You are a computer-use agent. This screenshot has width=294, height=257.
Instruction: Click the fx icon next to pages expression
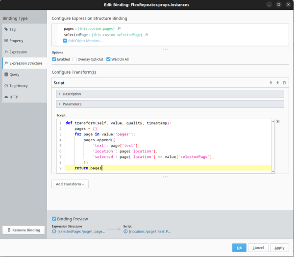119,29
